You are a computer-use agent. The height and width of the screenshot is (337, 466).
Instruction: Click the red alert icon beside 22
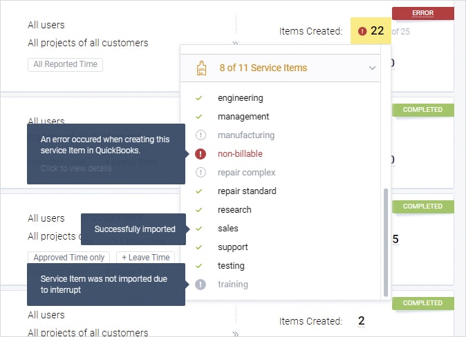362,31
